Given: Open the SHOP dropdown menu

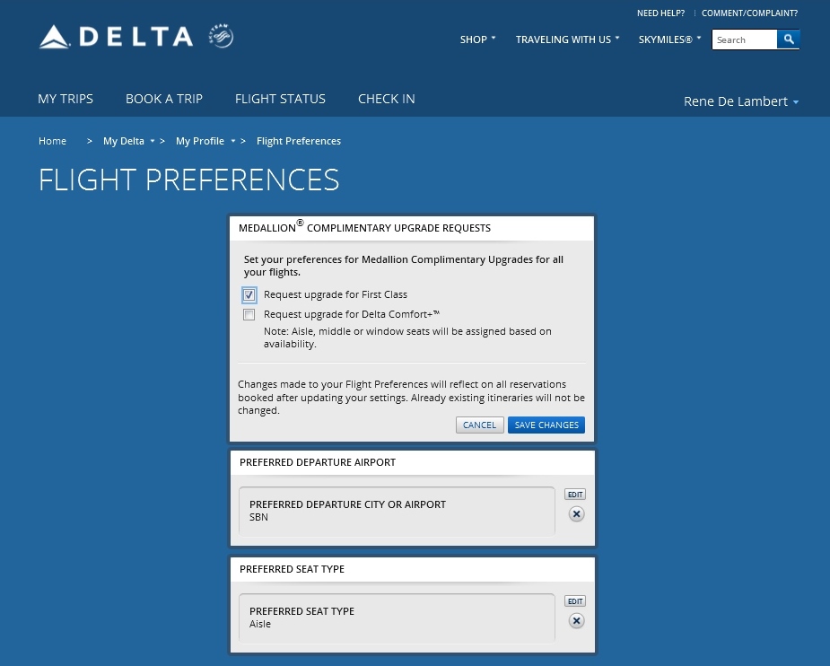Looking at the screenshot, I should (475, 39).
